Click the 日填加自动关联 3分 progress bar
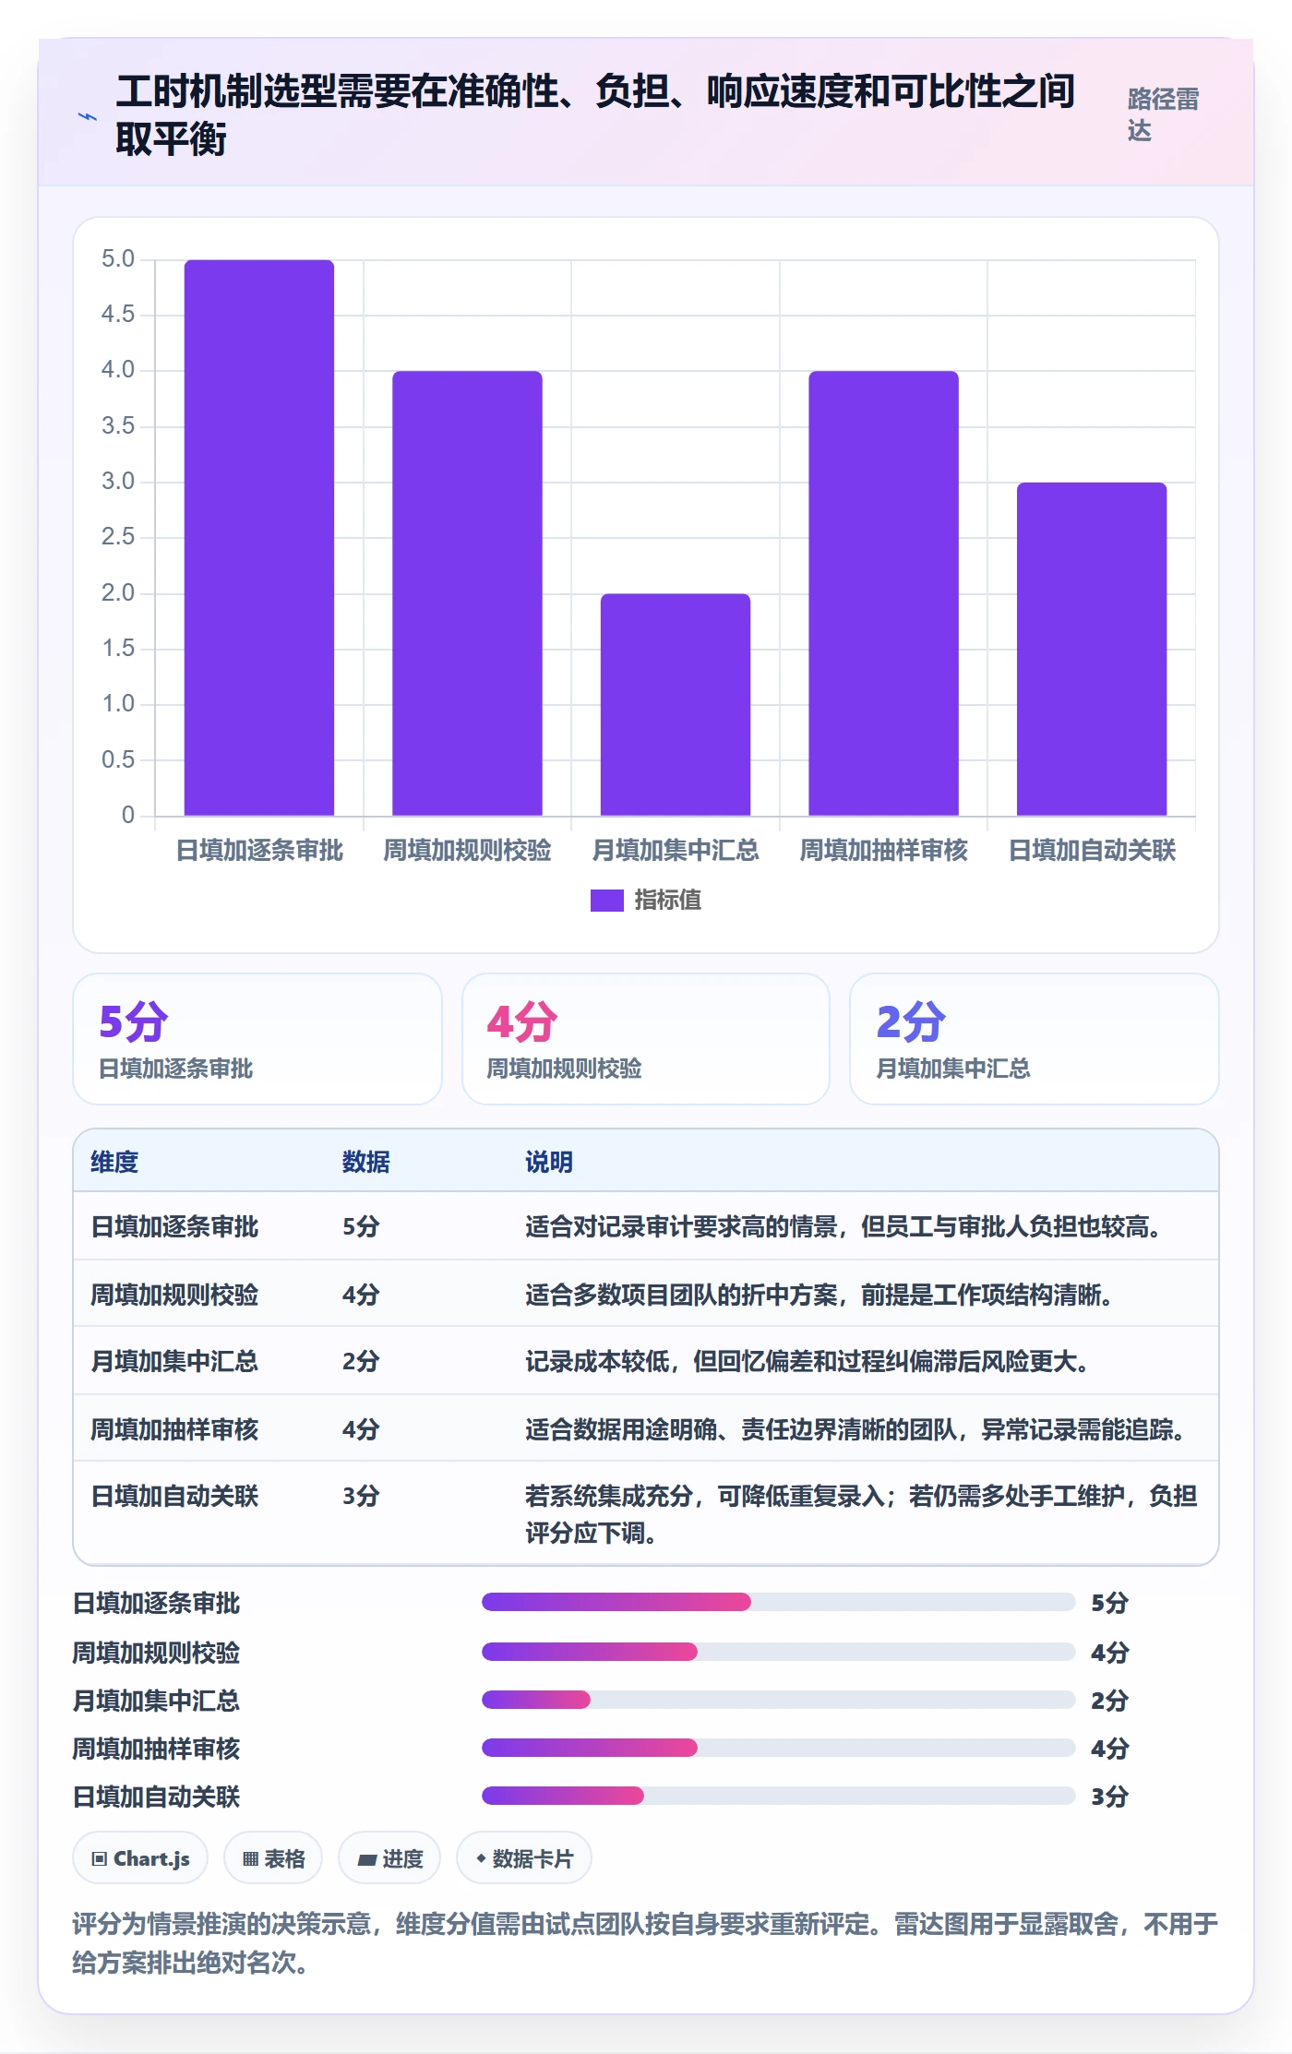The height and width of the screenshot is (2054, 1292). [779, 1796]
